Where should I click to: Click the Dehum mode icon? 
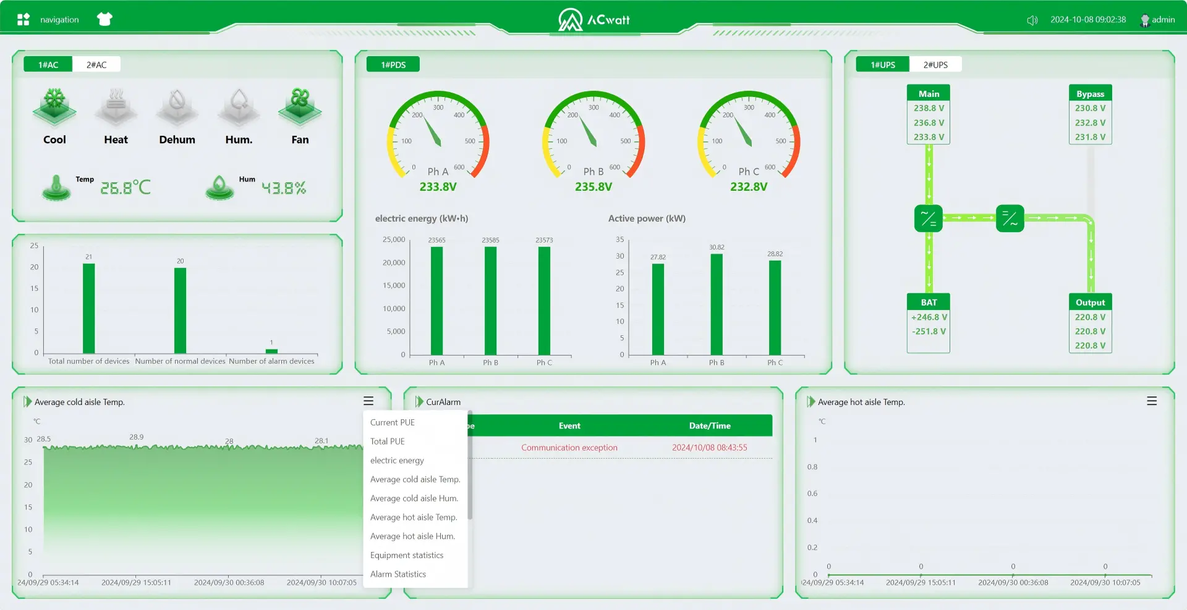point(177,106)
